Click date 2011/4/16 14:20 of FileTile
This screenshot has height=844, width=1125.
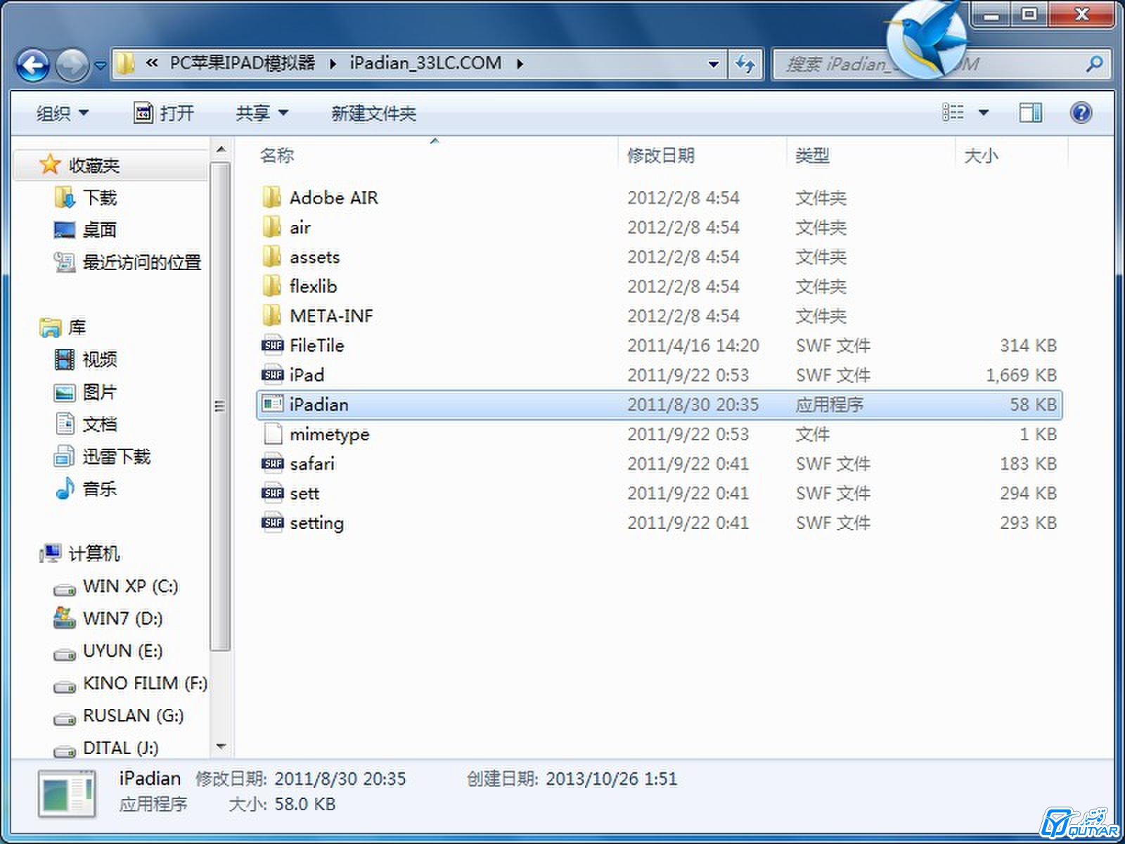tap(693, 345)
